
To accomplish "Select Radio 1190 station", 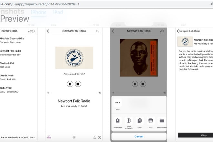I will coord(9,90).
